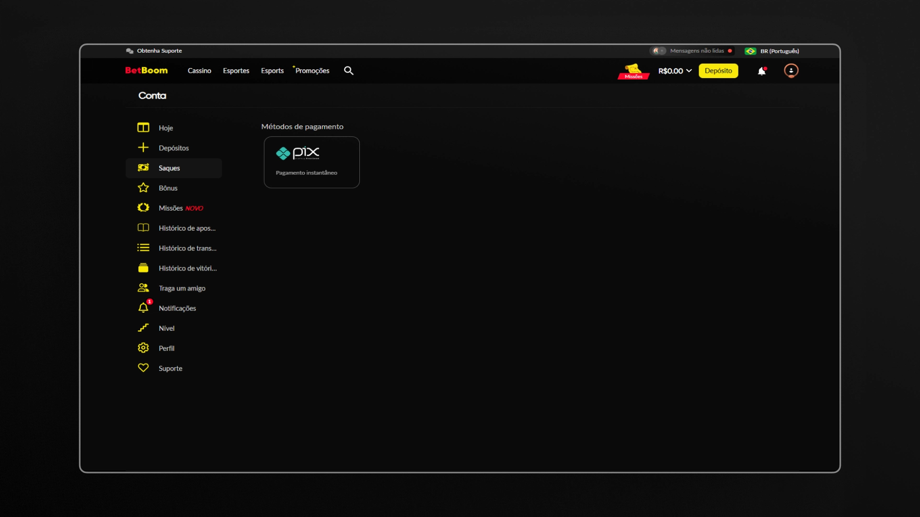Click the Suporte heart icon

click(x=143, y=368)
